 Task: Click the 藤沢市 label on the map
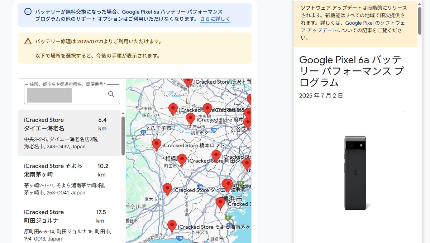click(202, 232)
